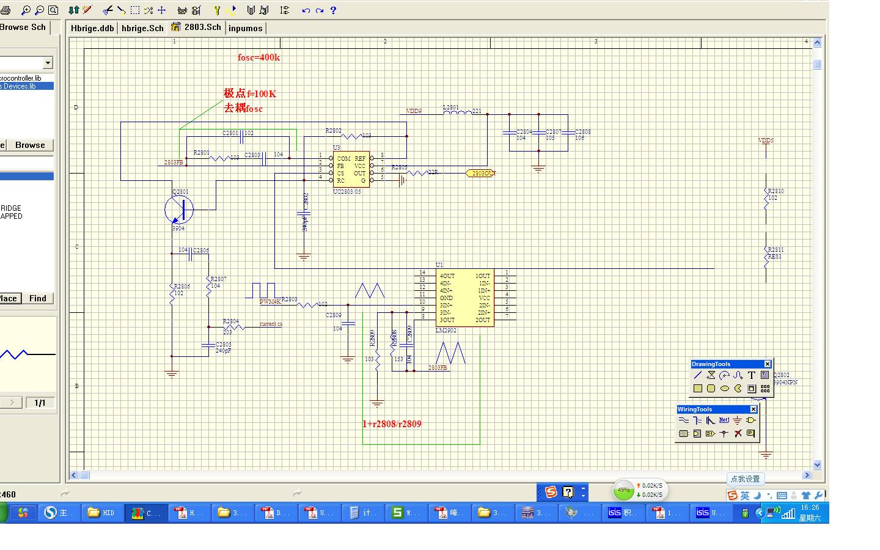The image size is (880, 550).
Task: Select the Devices.lib library entry
Action: coord(27,86)
